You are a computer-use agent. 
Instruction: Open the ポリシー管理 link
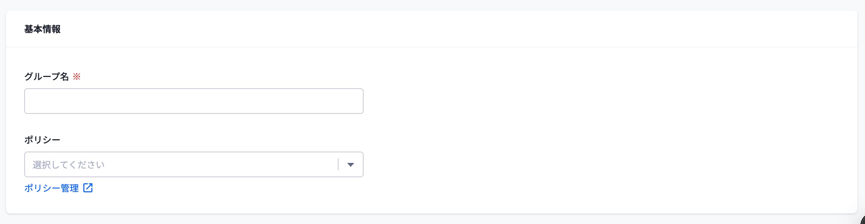coord(58,188)
